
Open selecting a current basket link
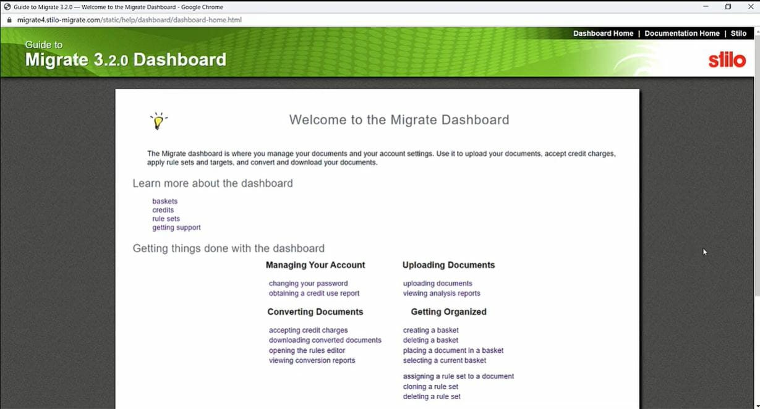point(444,360)
